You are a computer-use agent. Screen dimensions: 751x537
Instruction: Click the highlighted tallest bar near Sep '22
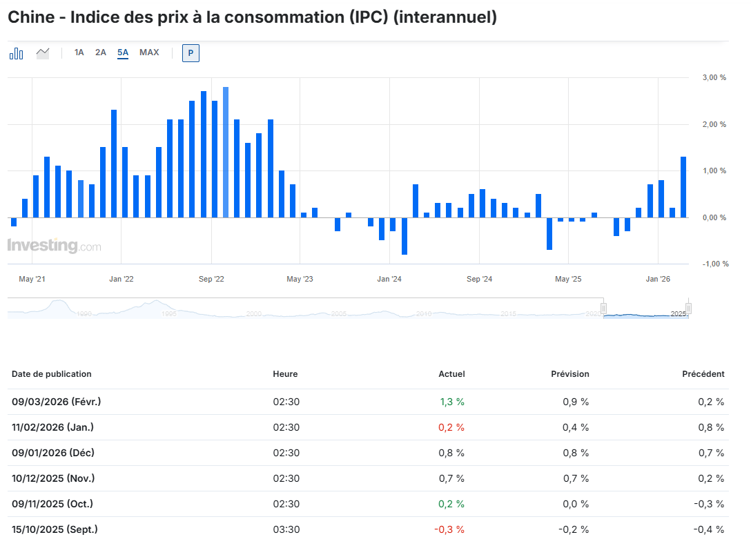click(x=226, y=152)
